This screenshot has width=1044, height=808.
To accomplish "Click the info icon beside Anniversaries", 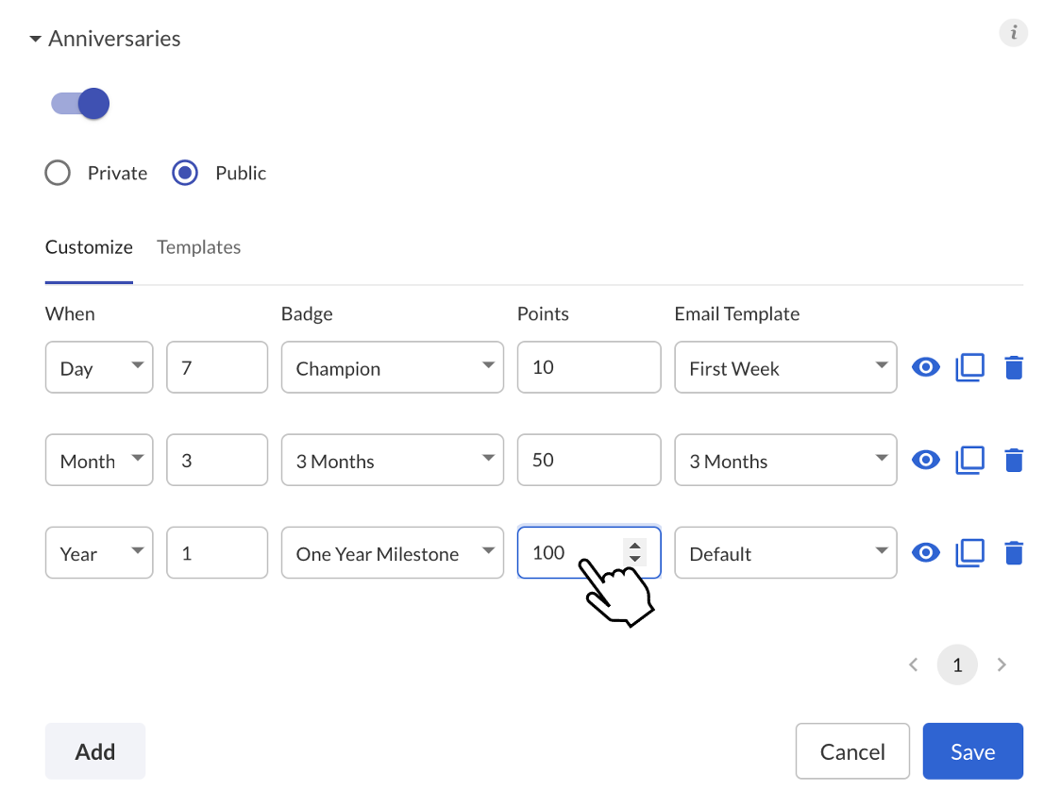I will (x=1014, y=33).
